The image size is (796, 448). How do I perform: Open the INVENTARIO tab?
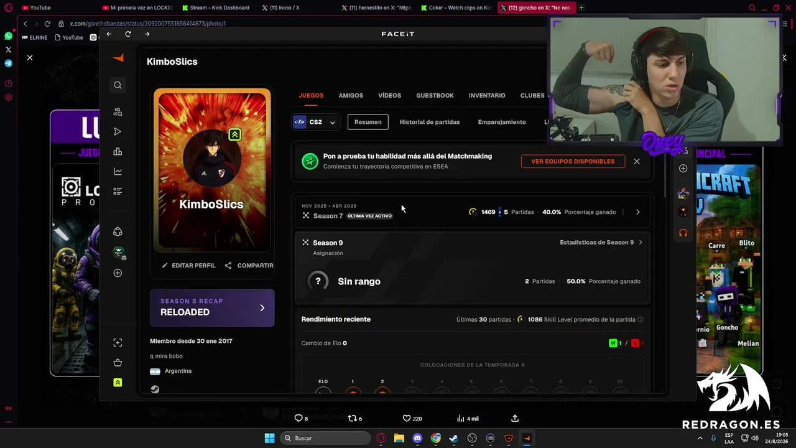[x=487, y=96]
